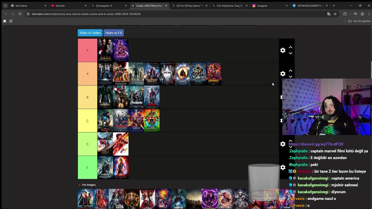The width and height of the screenshot is (372, 209).
Task: Click the green E tier label
Action: coord(87,167)
